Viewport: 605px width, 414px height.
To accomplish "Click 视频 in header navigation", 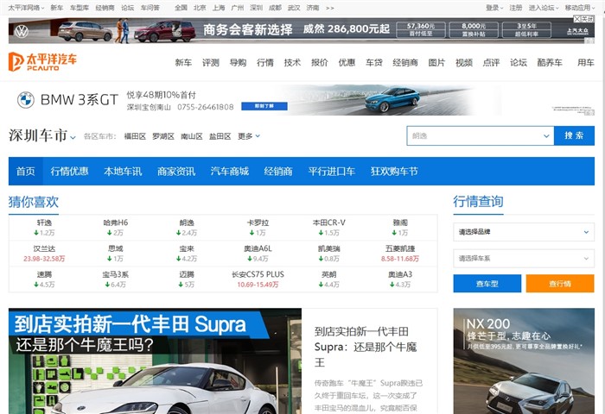I will [464, 62].
